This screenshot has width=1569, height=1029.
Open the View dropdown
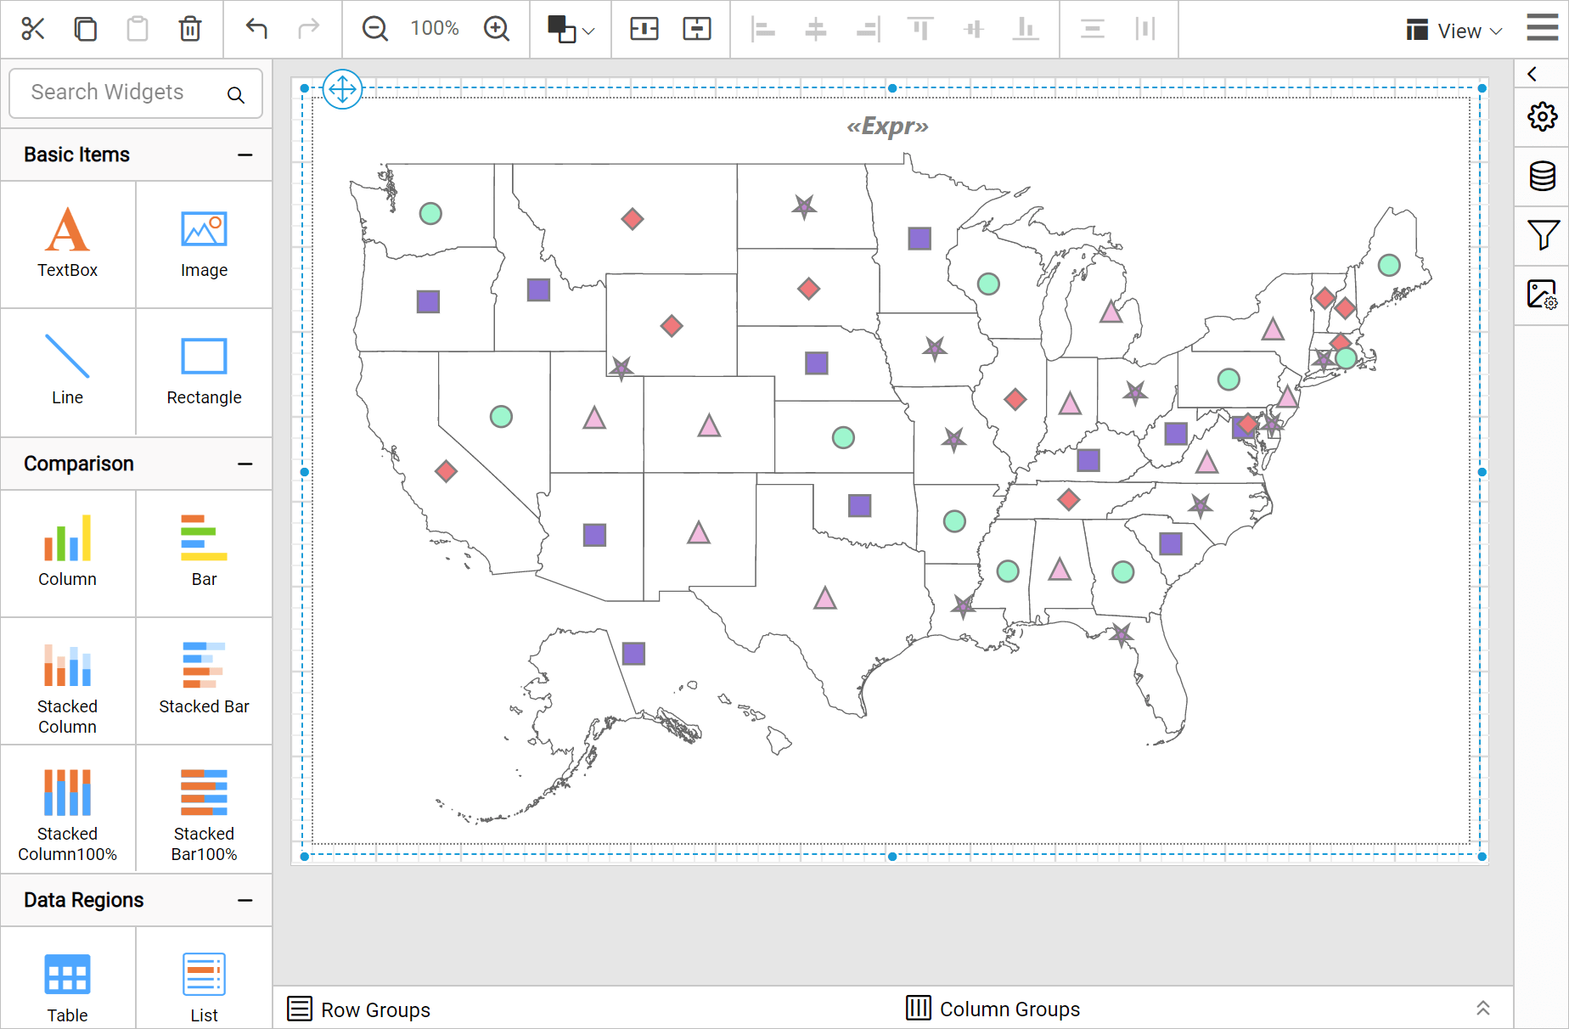(x=1454, y=30)
